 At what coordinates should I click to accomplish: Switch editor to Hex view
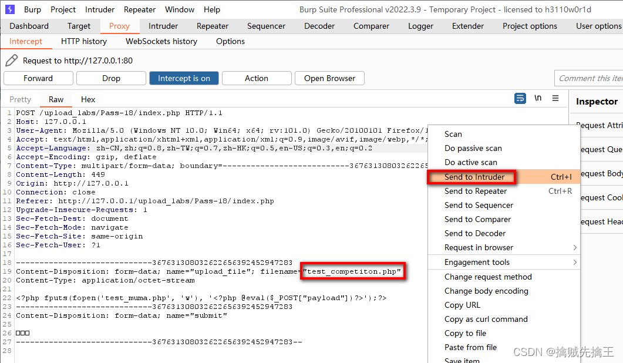pyautogui.click(x=88, y=99)
